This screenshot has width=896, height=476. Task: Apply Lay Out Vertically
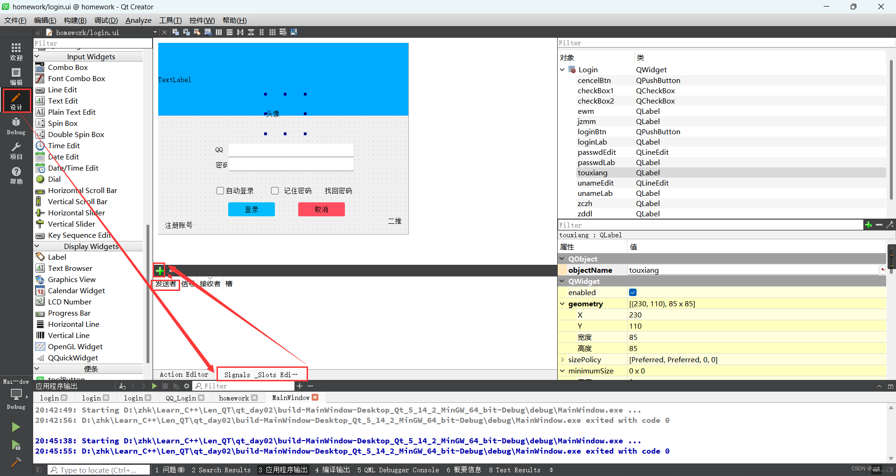229,32
